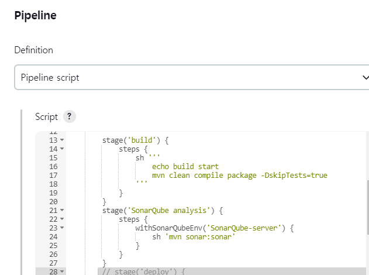
Task: Click line number 16 in the gutter
Action: click(x=53, y=167)
